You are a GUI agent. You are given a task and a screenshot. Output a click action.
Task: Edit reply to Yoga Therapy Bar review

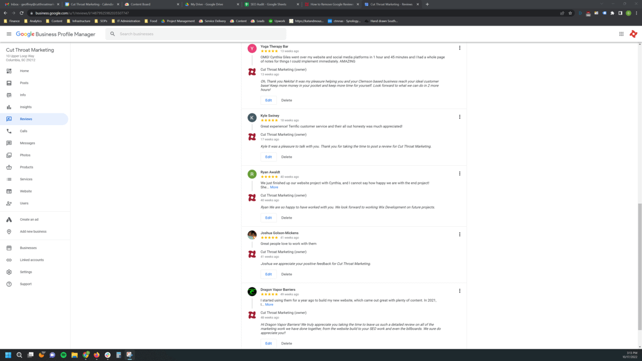[x=269, y=100]
